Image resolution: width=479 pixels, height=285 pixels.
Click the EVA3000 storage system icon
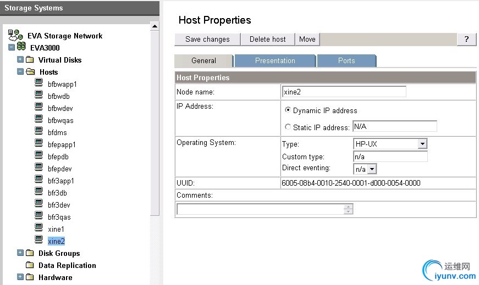tap(21, 46)
